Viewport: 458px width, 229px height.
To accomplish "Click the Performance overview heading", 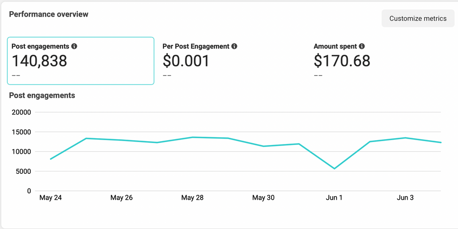I will click(48, 14).
